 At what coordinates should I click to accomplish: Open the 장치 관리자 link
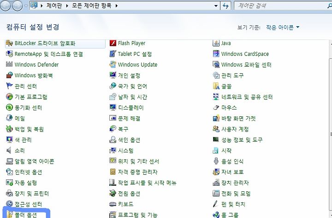click(235, 183)
